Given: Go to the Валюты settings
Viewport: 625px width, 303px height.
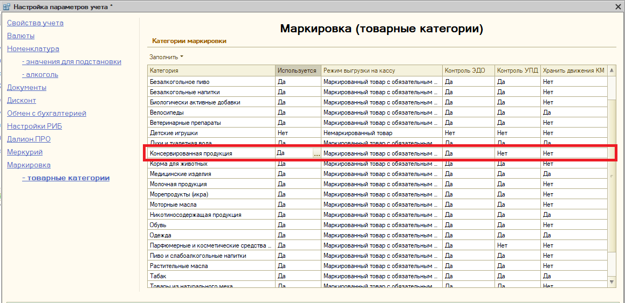Looking at the screenshot, I should coord(20,36).
